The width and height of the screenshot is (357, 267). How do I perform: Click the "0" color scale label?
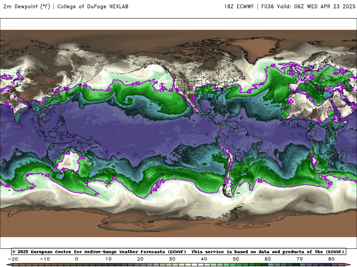click(x=76, y=259)
